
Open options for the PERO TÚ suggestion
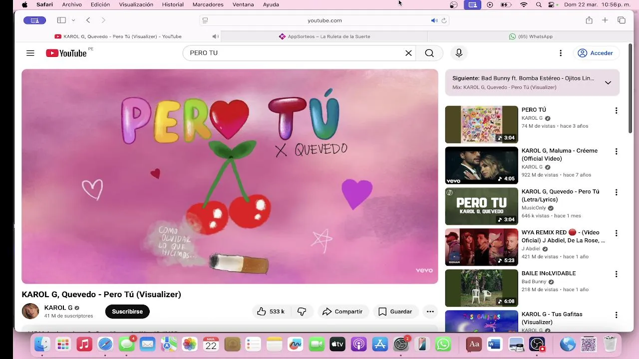tap(616, 111)
